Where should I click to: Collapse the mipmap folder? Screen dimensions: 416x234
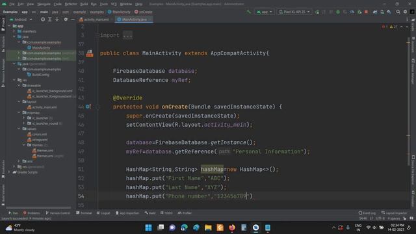(19, 112)
